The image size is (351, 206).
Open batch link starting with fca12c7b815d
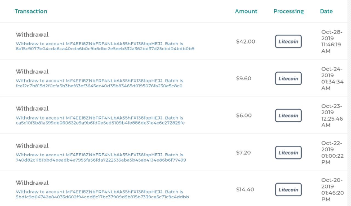[99, 86]
